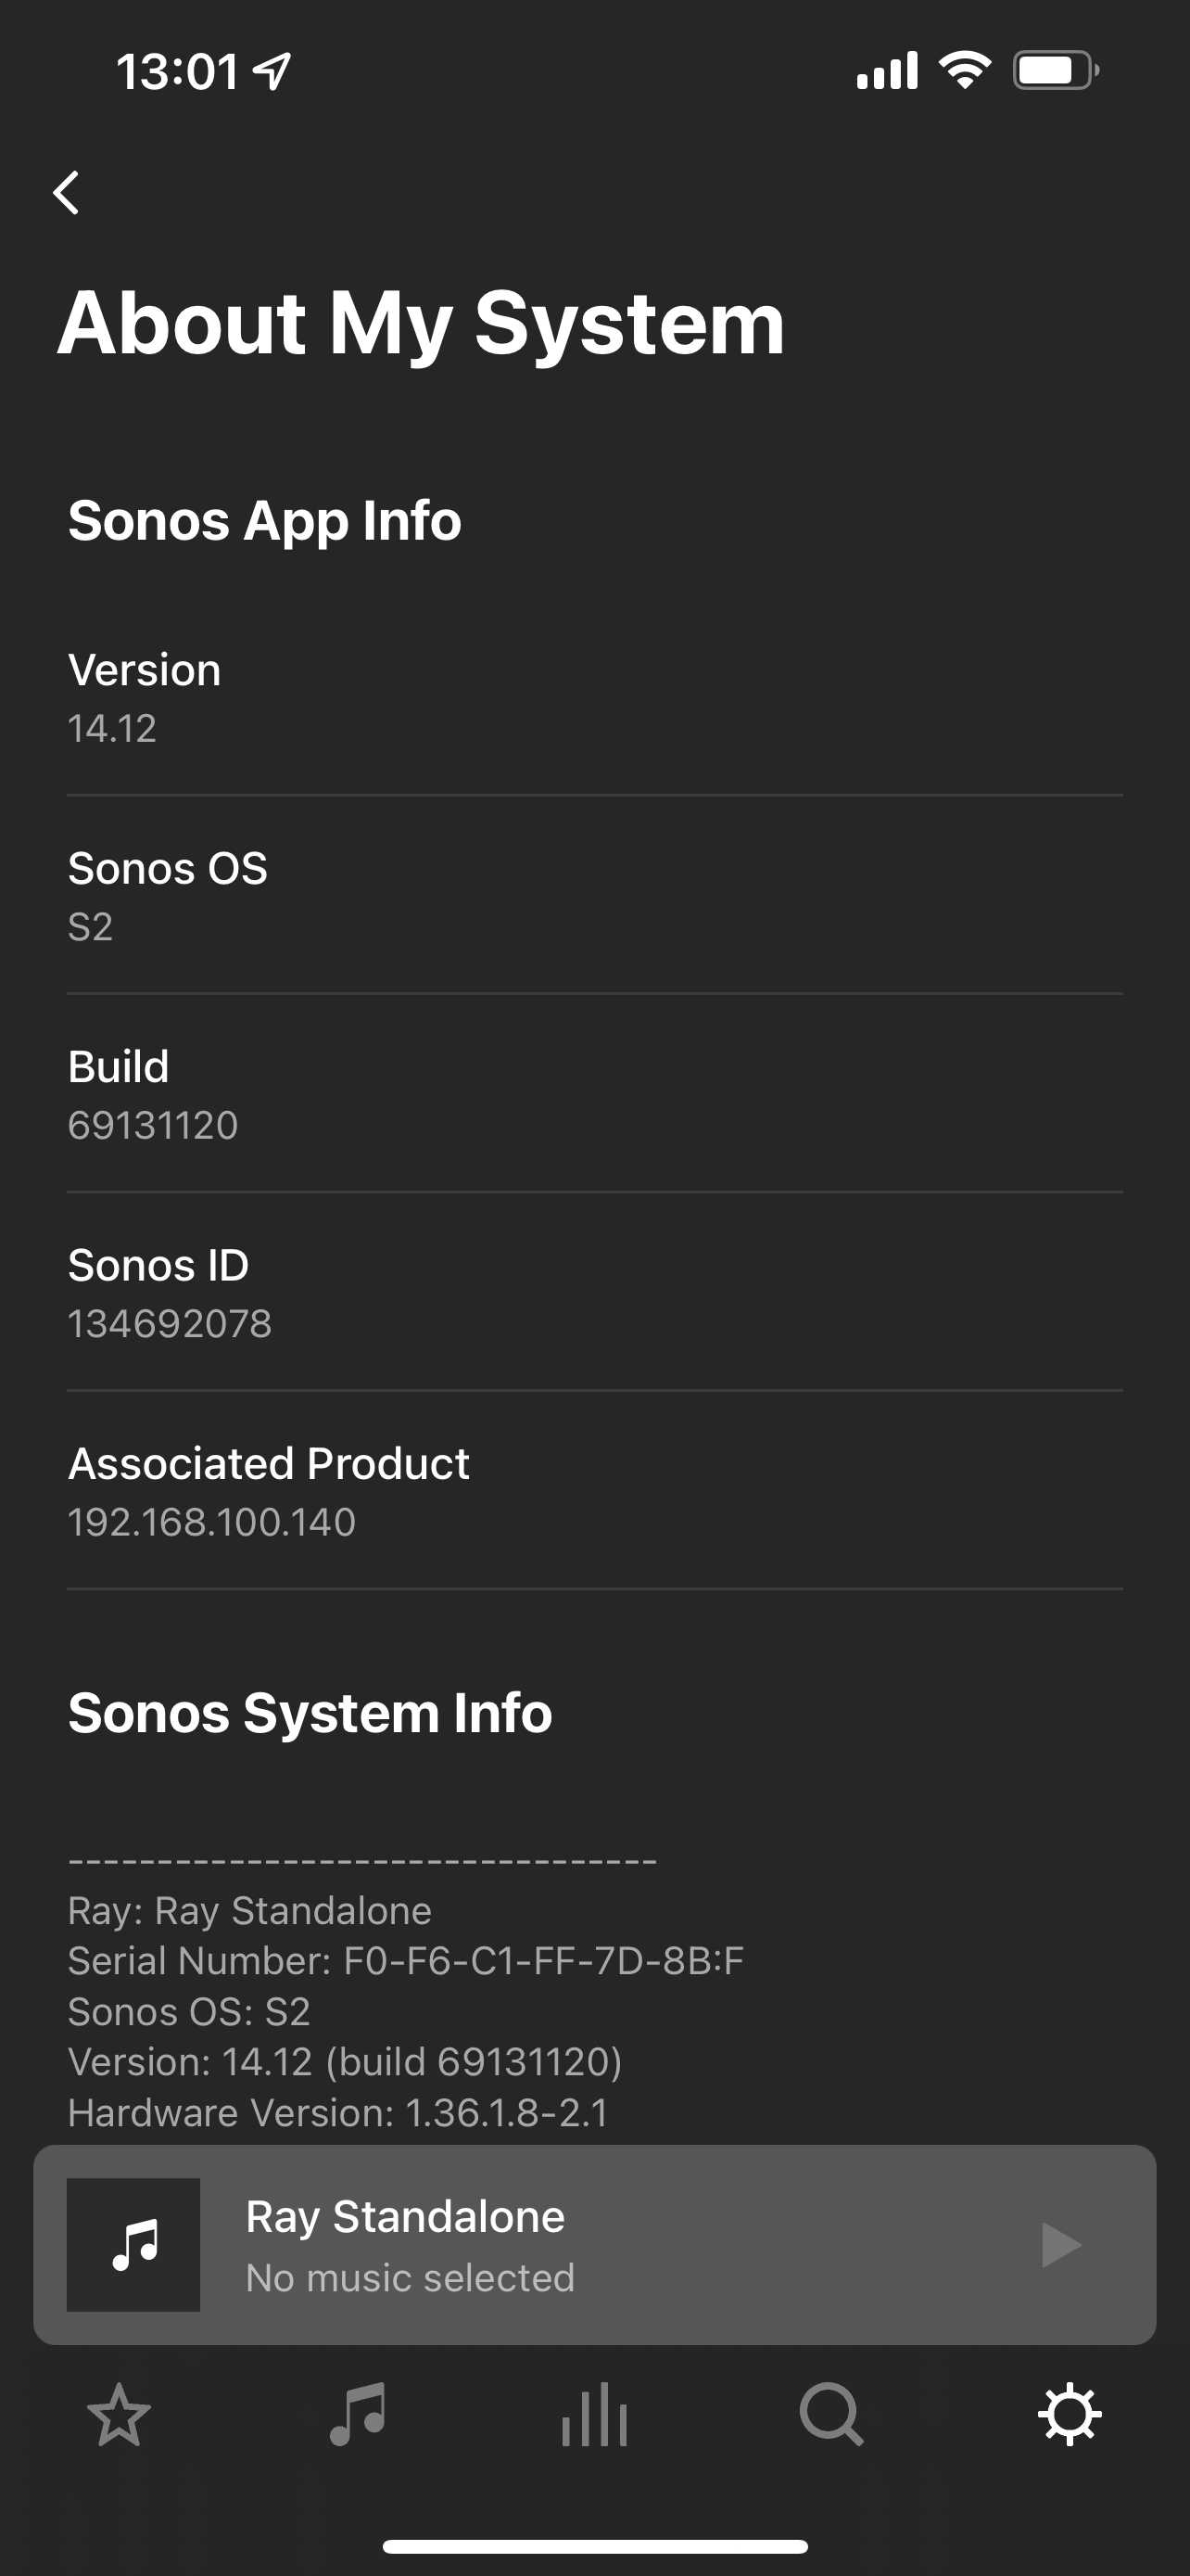
Task: Tap the battery indicator in status bar
Action: tap(1055, 70)
